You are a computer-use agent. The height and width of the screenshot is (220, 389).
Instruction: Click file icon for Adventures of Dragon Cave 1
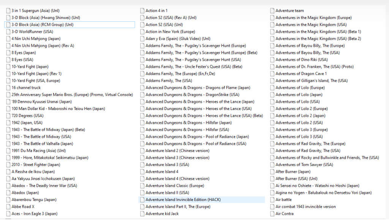click(272, 73)
